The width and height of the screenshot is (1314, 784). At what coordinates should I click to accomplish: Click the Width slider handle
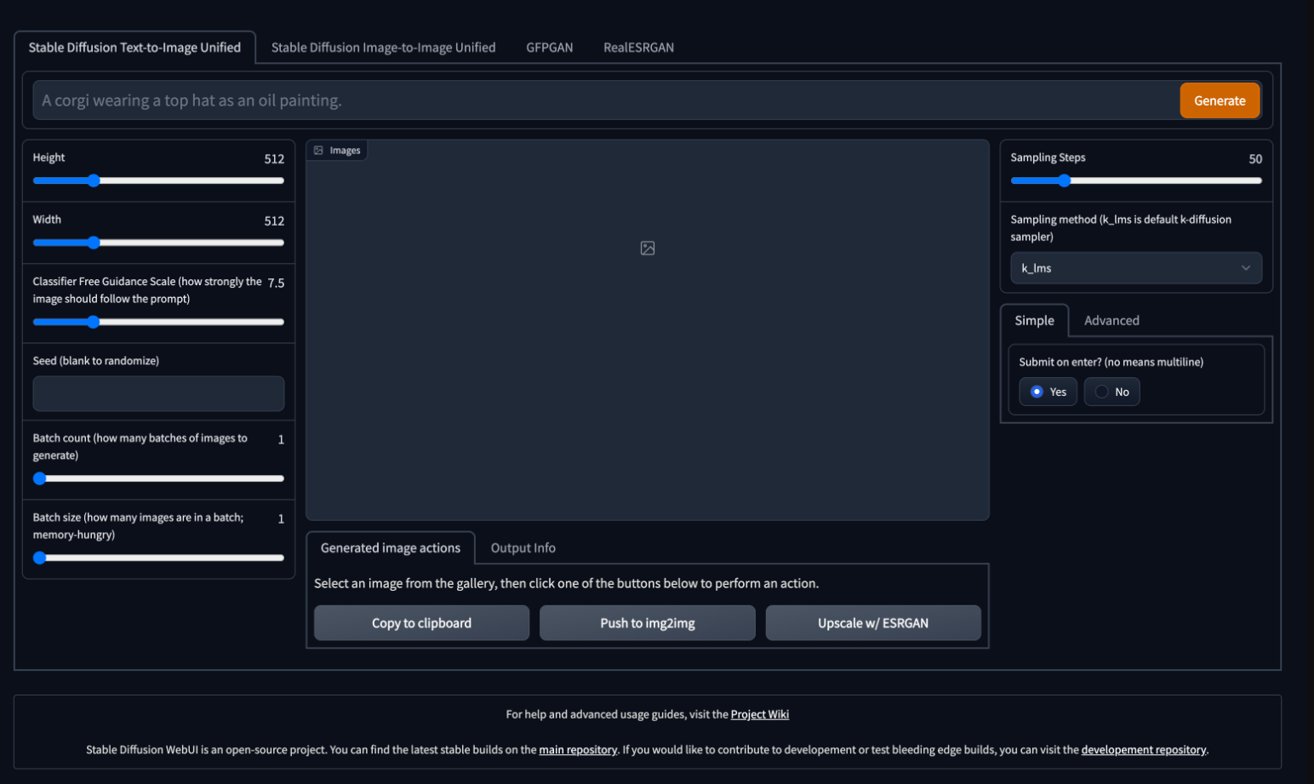pos(94,243)
